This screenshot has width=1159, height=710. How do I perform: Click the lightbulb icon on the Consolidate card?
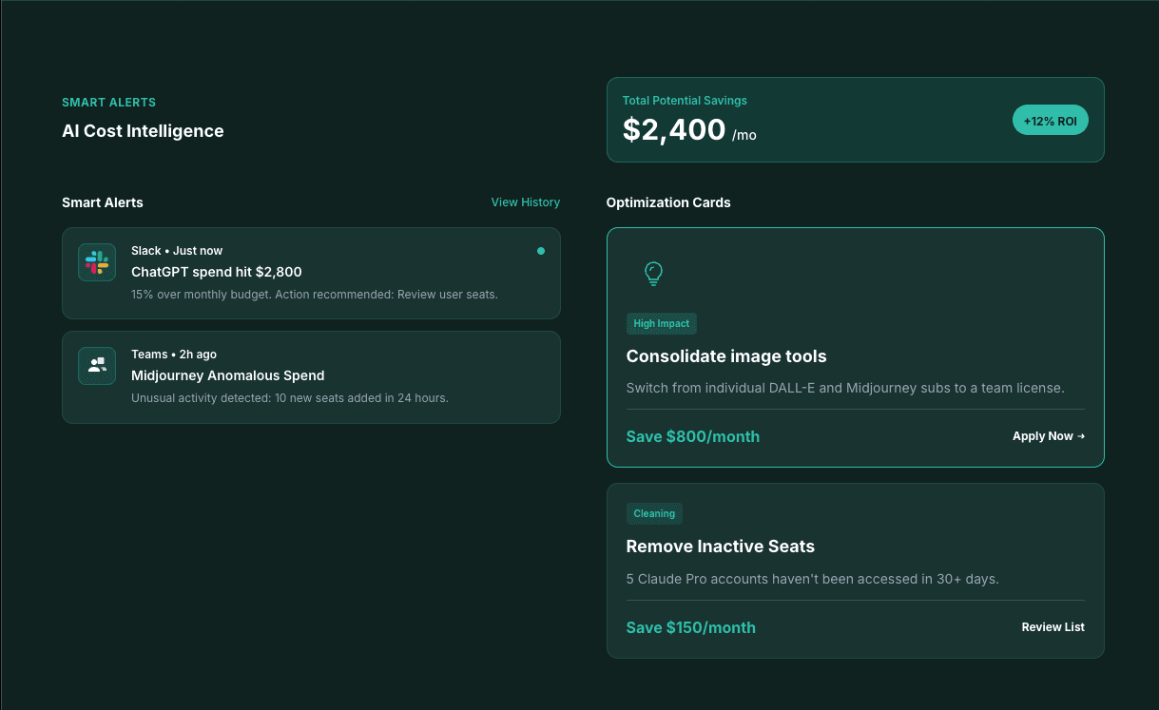(x=653, y=274)
